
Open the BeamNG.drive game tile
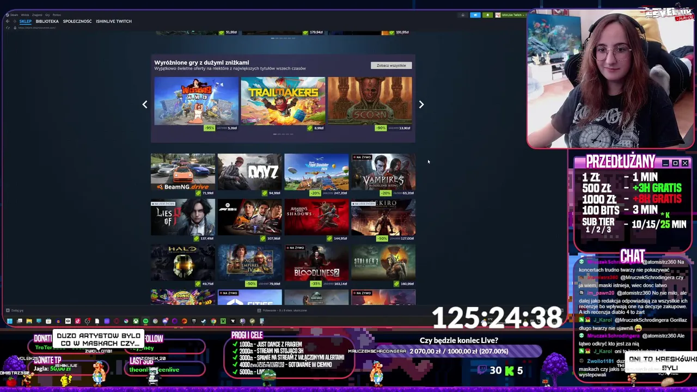point(183,174)
